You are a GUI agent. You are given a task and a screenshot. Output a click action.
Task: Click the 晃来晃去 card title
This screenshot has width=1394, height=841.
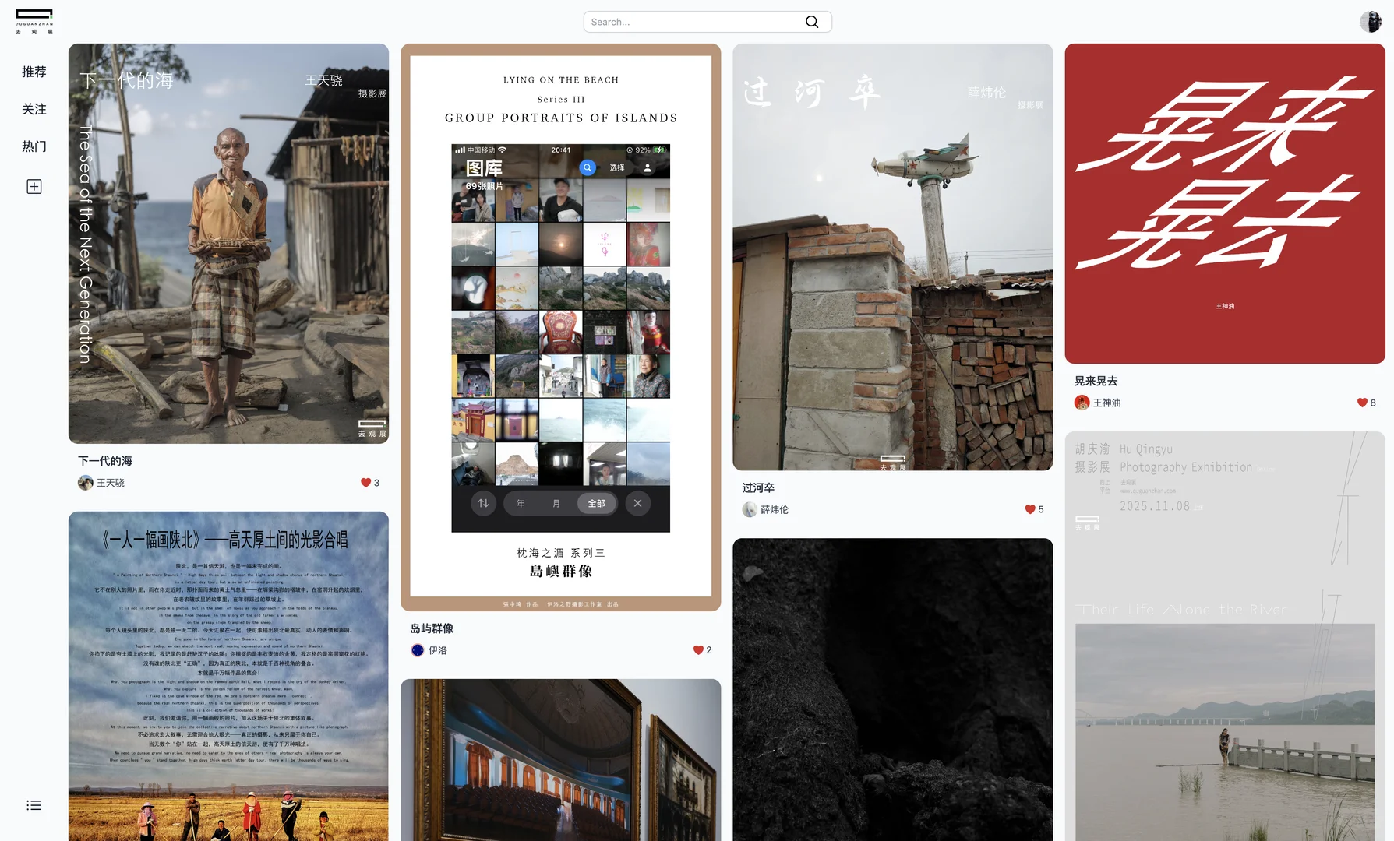pyautogui.click(x=1096, y=381)
